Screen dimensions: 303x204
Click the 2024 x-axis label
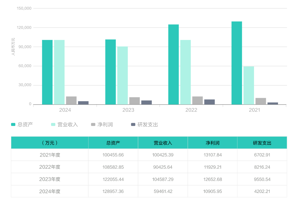tap(65, 110)
